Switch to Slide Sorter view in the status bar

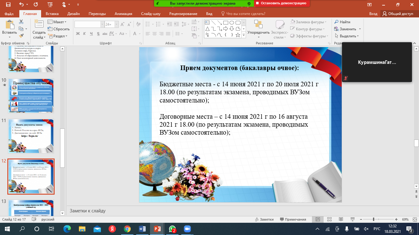pos(329,219)
